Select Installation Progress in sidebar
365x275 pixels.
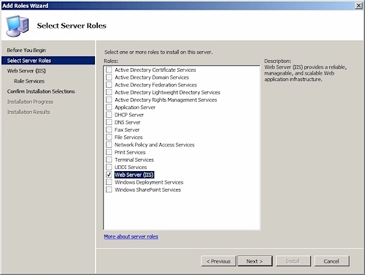coord(30,102)
